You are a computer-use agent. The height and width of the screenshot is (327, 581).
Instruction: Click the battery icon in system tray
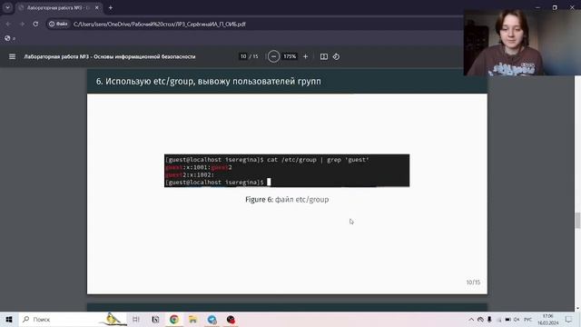coord(507,320)
